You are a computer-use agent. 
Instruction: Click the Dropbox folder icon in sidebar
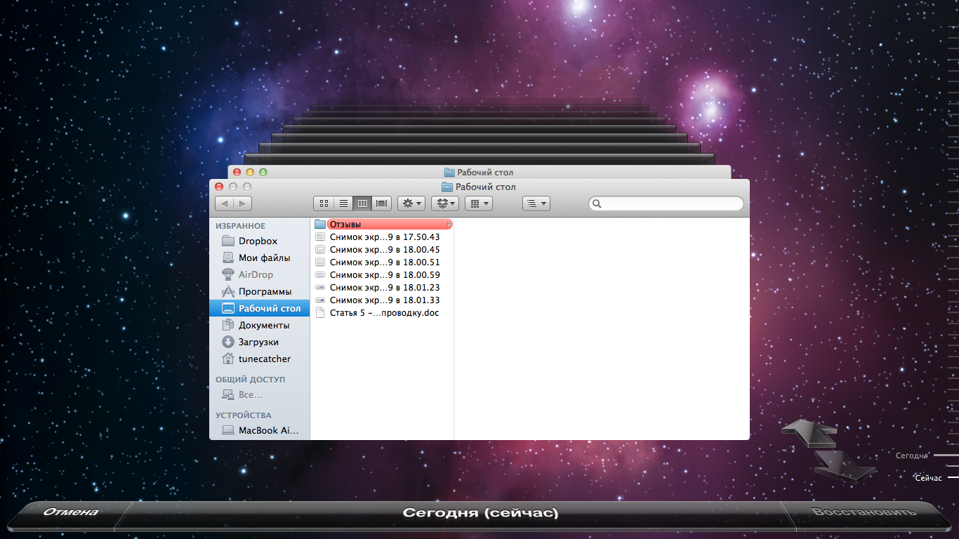pos(227,241)
